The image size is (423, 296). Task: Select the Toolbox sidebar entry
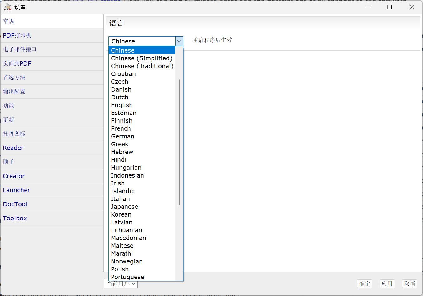pos(15,218)
